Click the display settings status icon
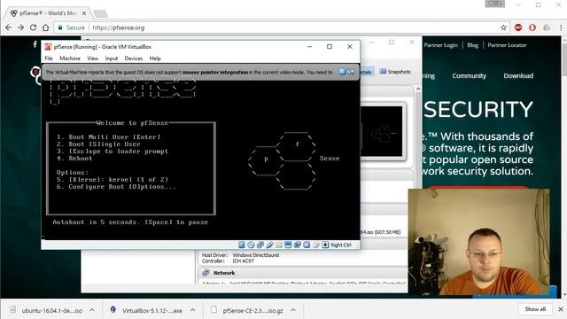The image size is (567, 319). click(288, 245)
